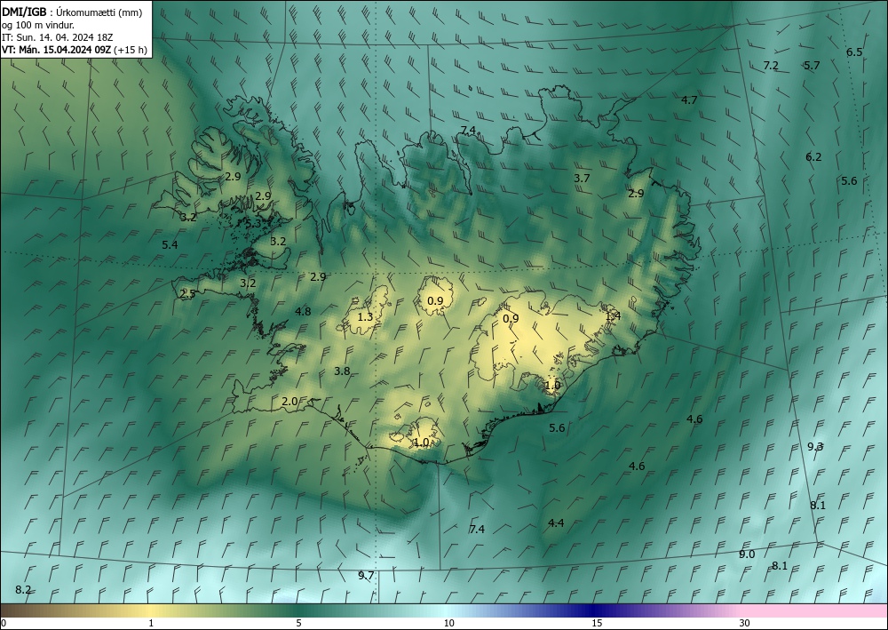Click the map value '9.7'

tap(366, 575)
